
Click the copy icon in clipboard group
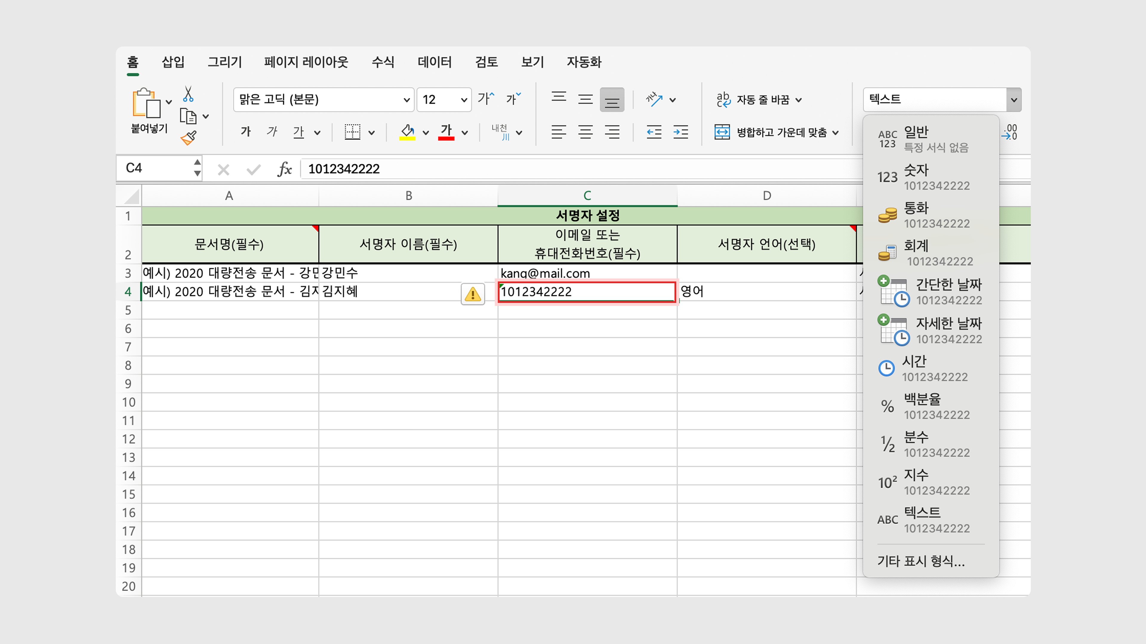point(188,117)
